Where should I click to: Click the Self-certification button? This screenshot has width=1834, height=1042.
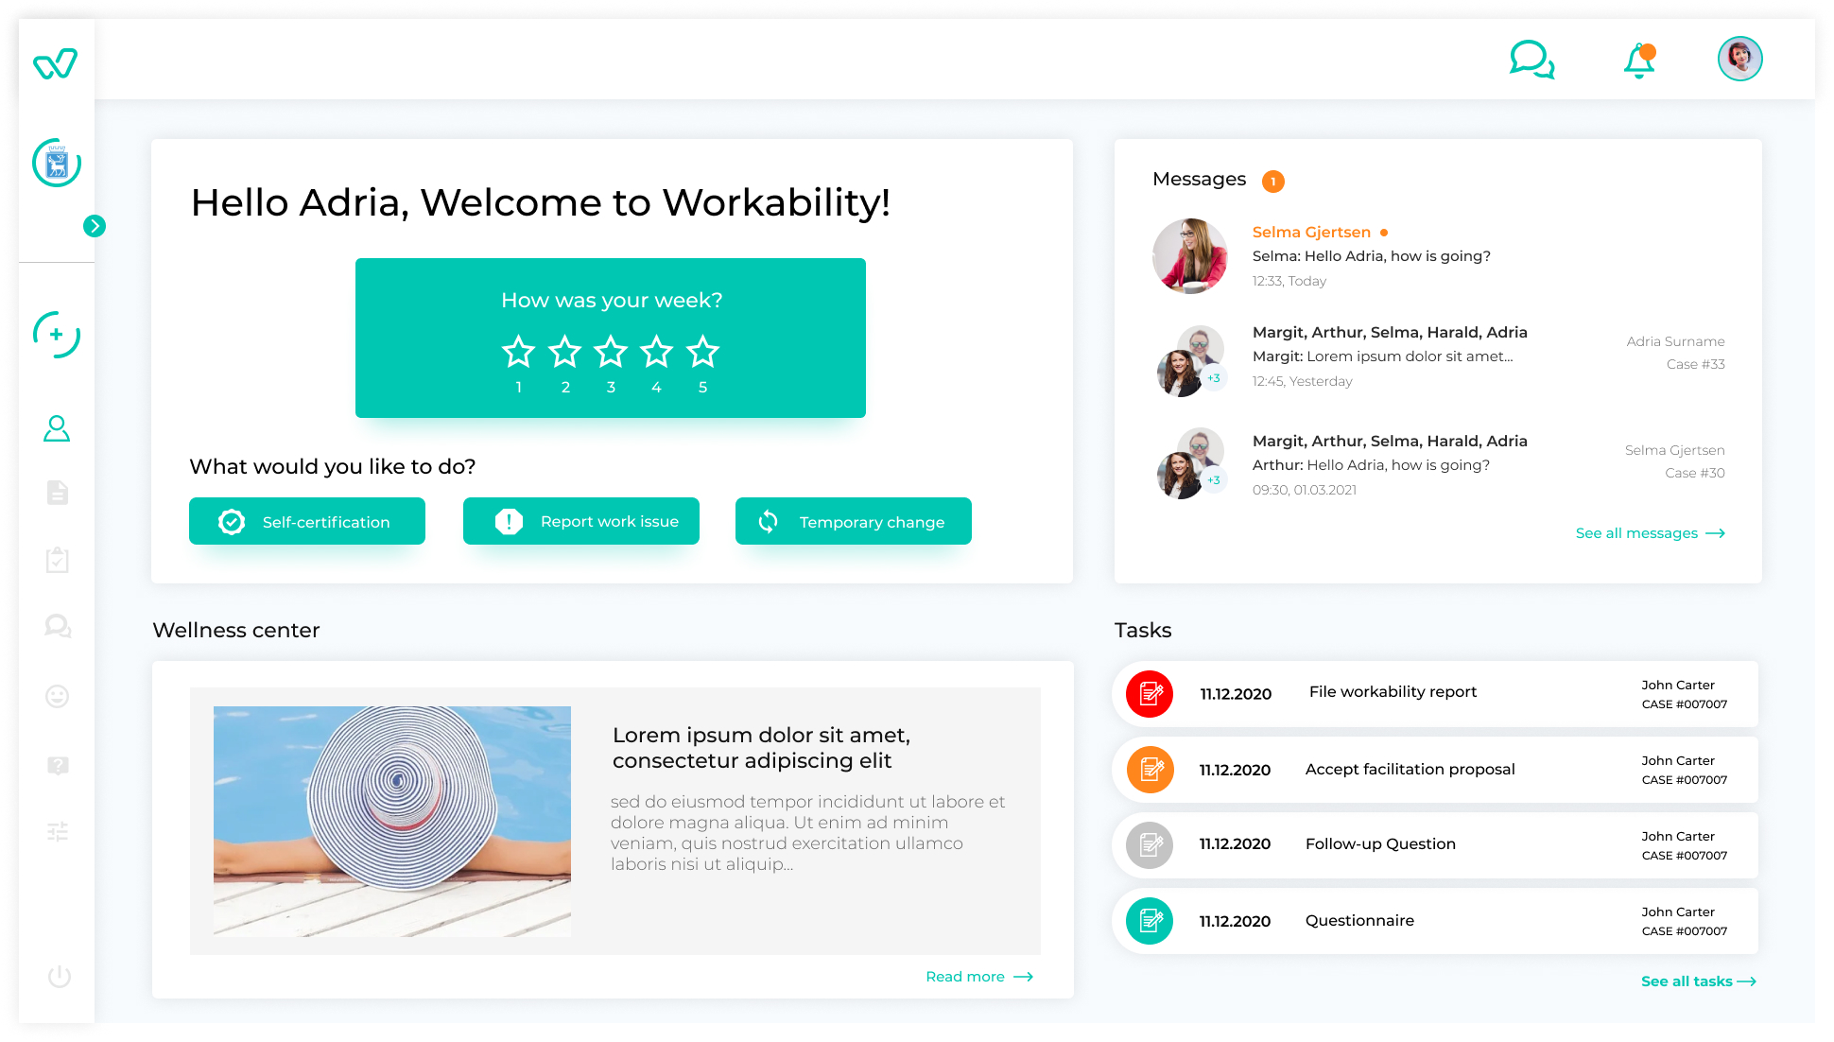(307, 521)
